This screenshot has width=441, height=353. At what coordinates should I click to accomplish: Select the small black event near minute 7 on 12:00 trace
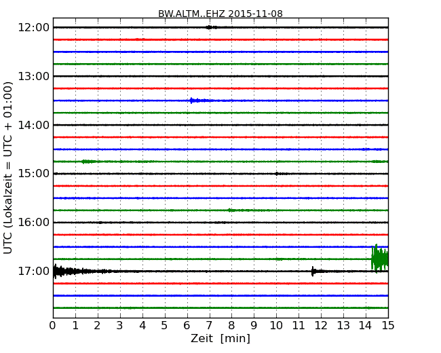(x=210, y=27)
